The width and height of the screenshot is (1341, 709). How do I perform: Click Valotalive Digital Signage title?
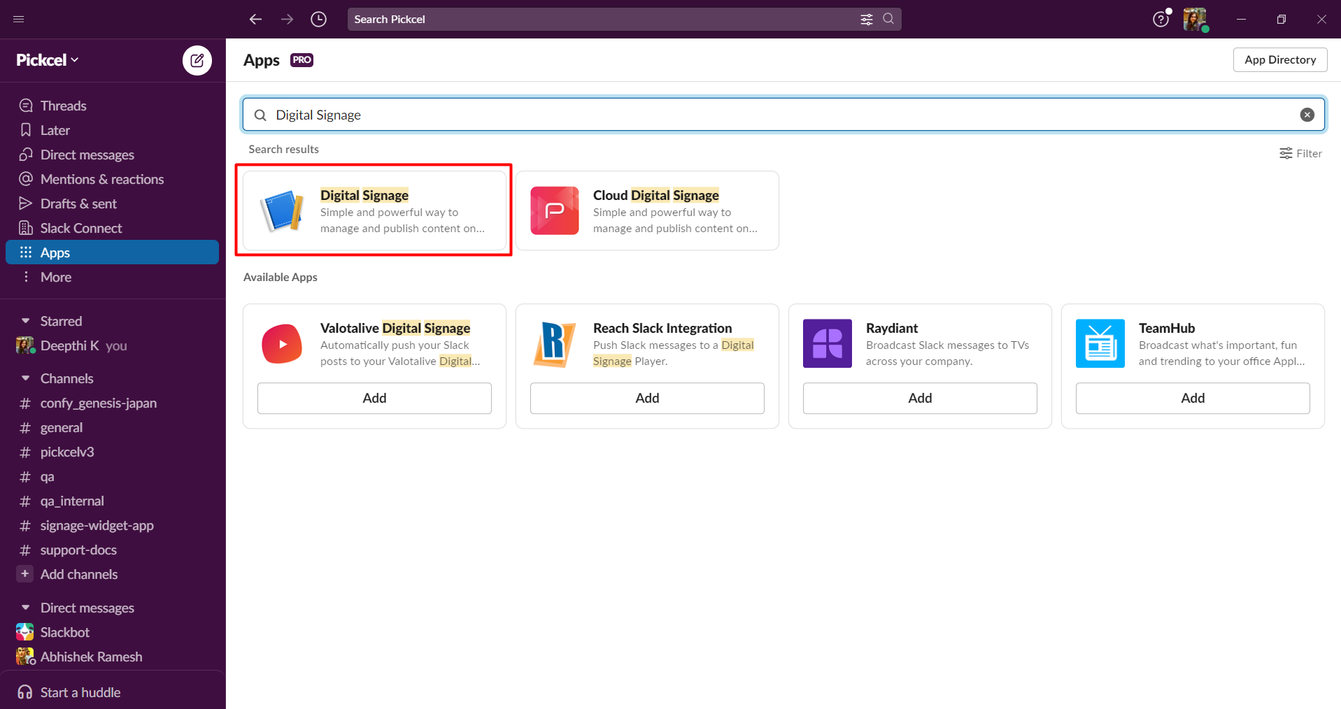tap(395, 328)
